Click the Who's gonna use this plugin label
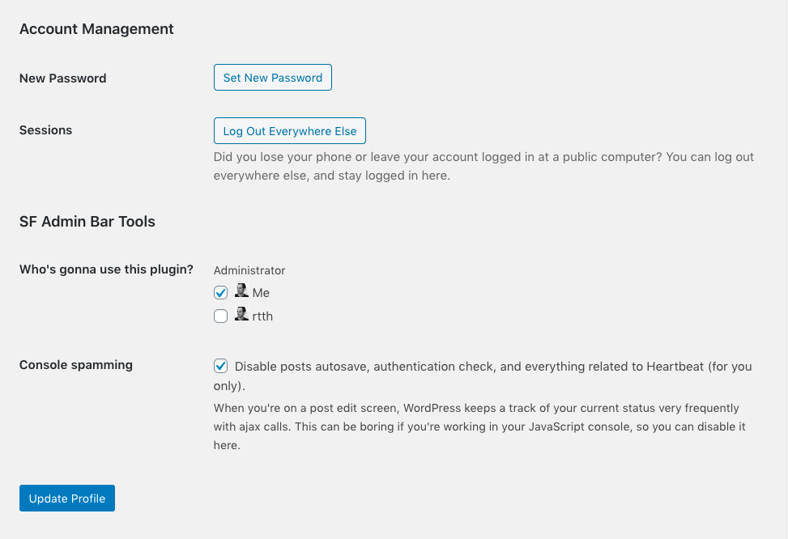788x539 pixels. click(x=106, y=269)
